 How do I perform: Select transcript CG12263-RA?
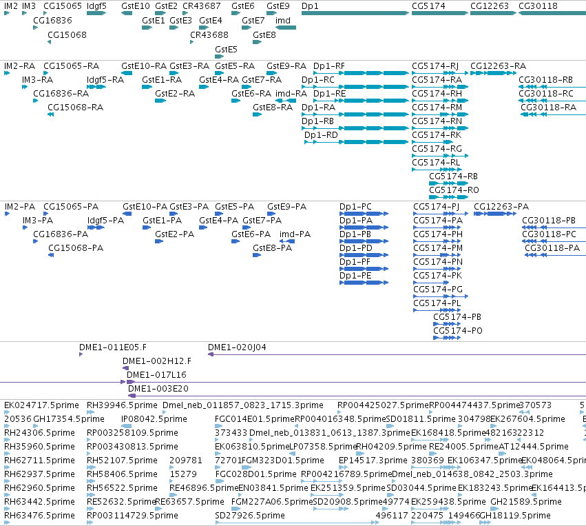493,73
